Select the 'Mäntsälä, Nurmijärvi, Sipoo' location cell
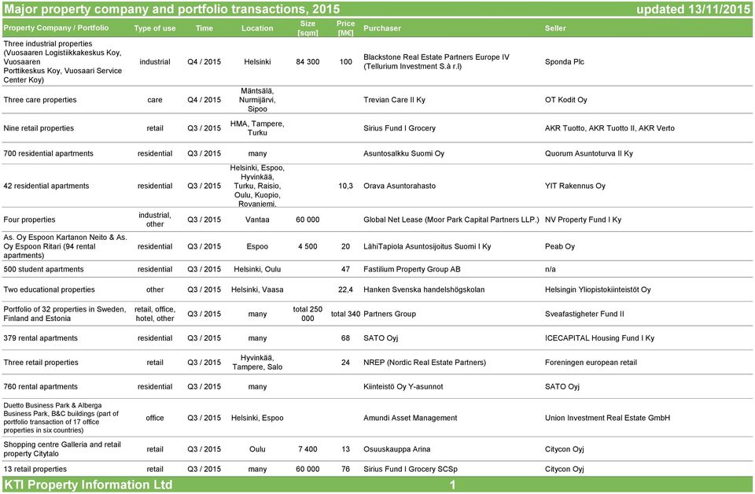This screenshot has width=755, height=494. click(257, 100)
